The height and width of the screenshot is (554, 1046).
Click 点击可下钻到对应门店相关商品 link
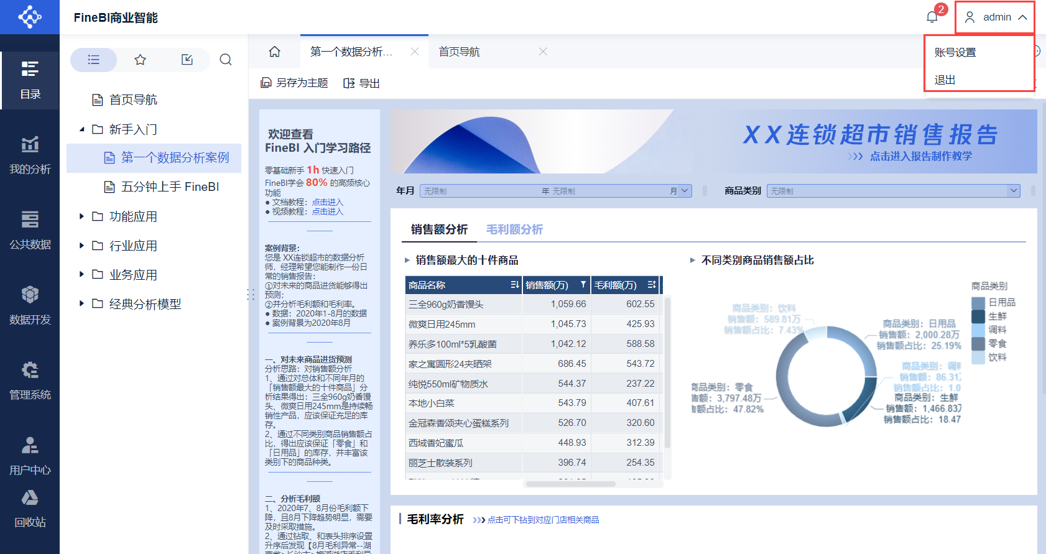(543, 520)
